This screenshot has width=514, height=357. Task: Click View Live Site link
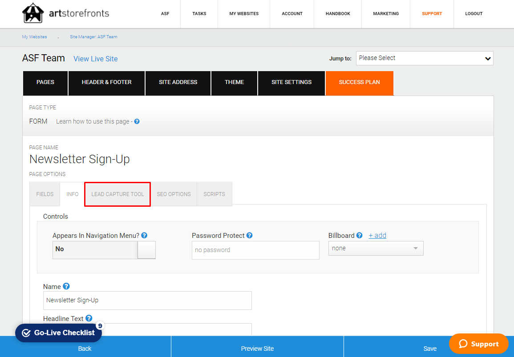pyautogui.click(x=95, y=59)
